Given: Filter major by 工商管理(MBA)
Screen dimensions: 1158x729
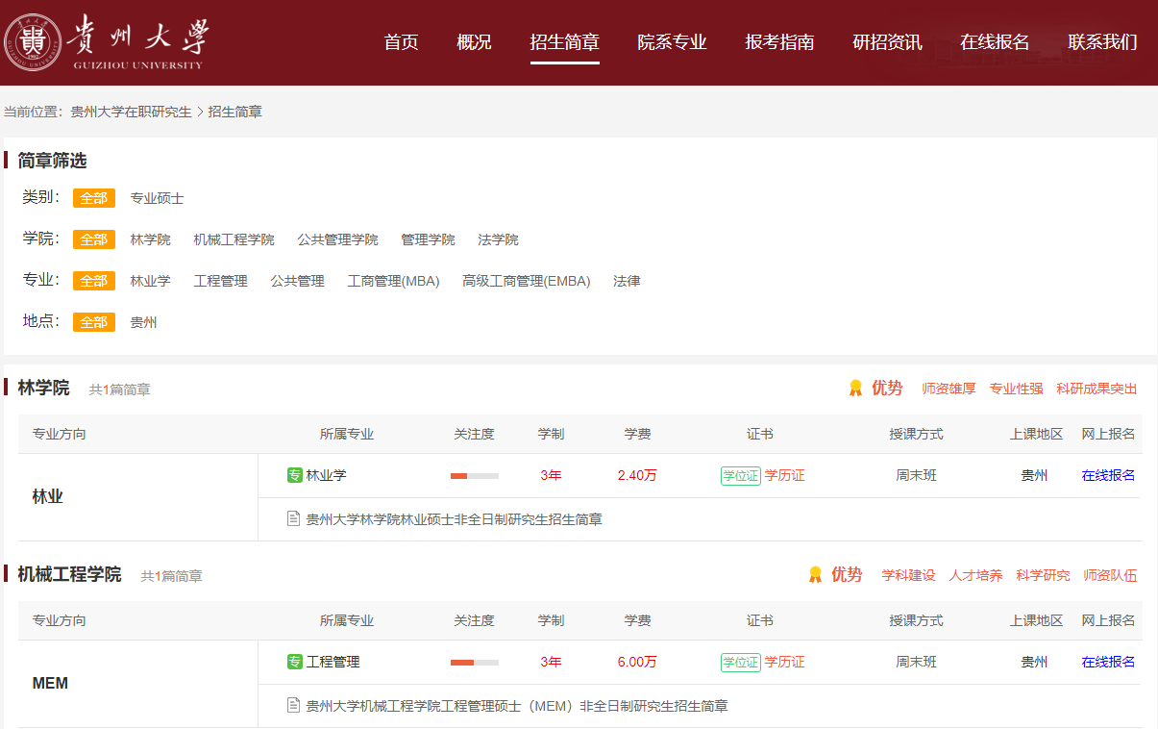Looking at the screenshot, I should pos(393,281).
